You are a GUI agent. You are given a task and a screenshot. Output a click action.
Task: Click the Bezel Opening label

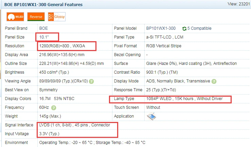coord(127,55)
